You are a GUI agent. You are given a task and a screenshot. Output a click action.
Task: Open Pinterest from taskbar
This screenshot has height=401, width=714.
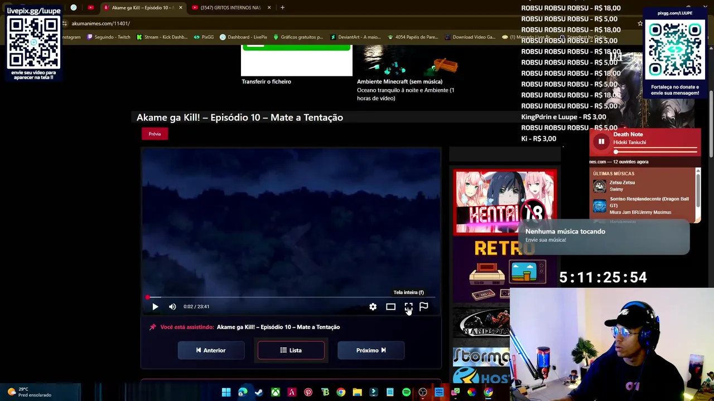308,393
